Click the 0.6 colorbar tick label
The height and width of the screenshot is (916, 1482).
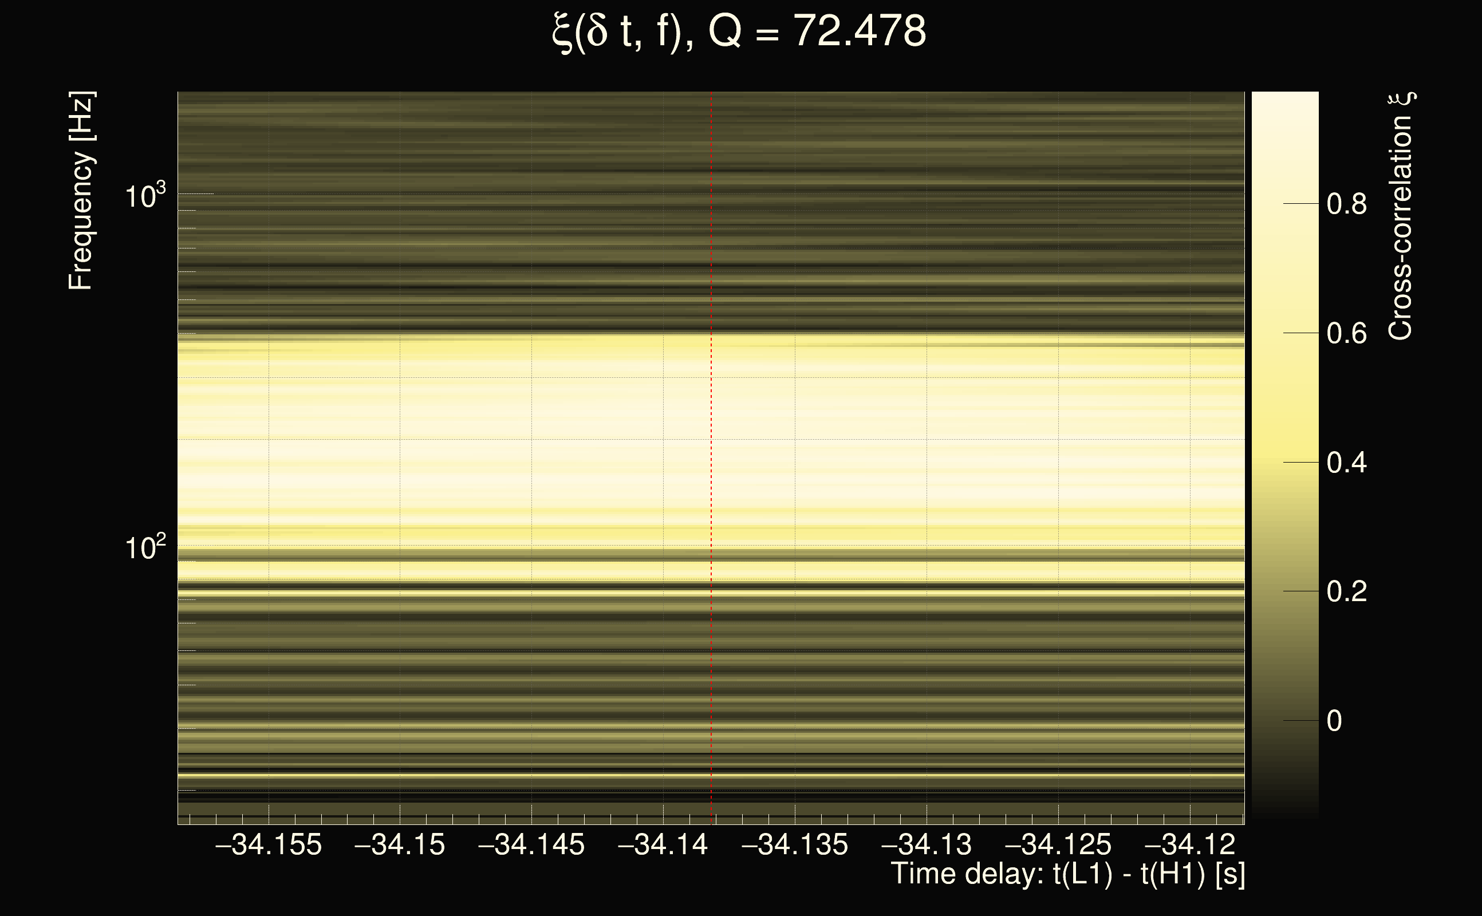[1346, 334]
